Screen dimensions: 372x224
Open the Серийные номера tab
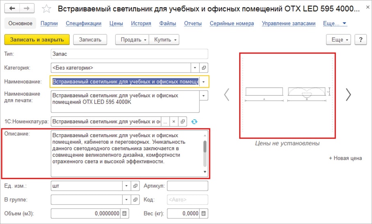click(232, 23)
